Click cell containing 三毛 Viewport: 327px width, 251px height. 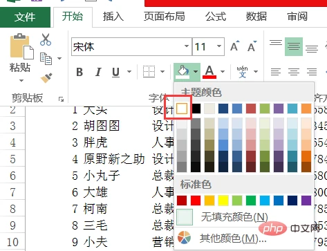pos(95,225)
